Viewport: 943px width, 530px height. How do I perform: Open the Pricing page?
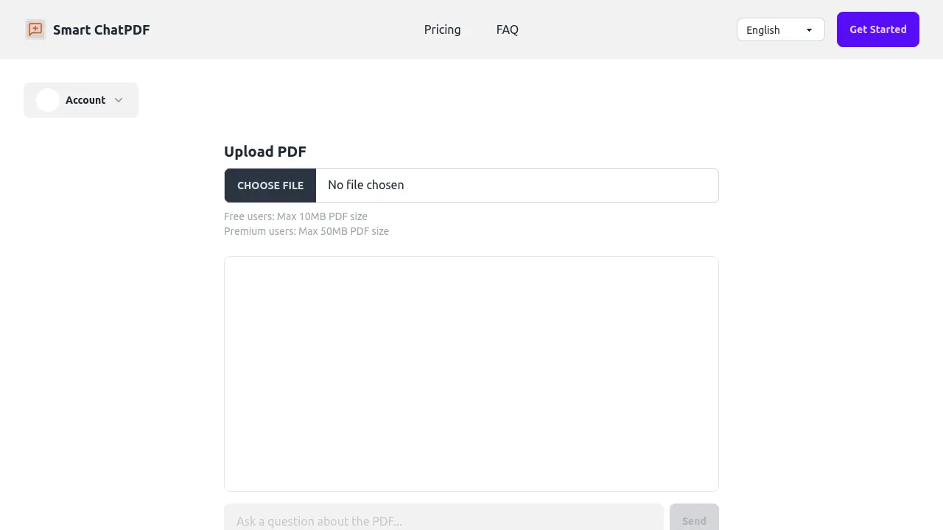(x=442, y=29)
